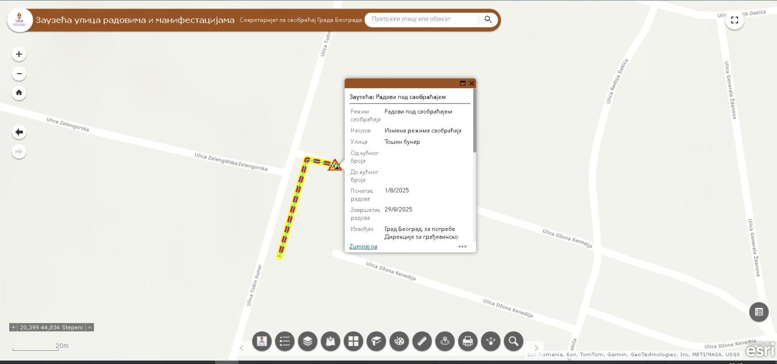This screenshot has width=777, height=364.
Task: Toggle fullscreen map view
Action: [734, 20]
